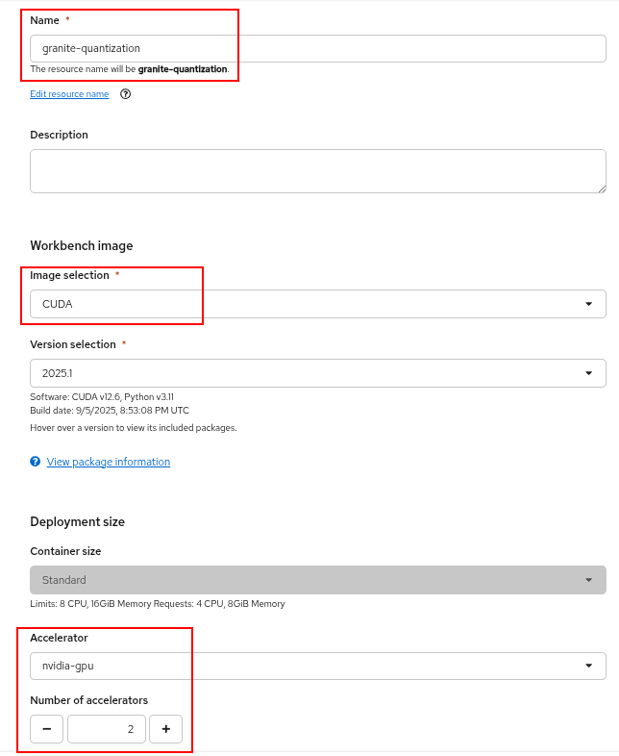619x756 pixels.
Task: Open the Edit resource name link
Action: click(x=69, y=94)
